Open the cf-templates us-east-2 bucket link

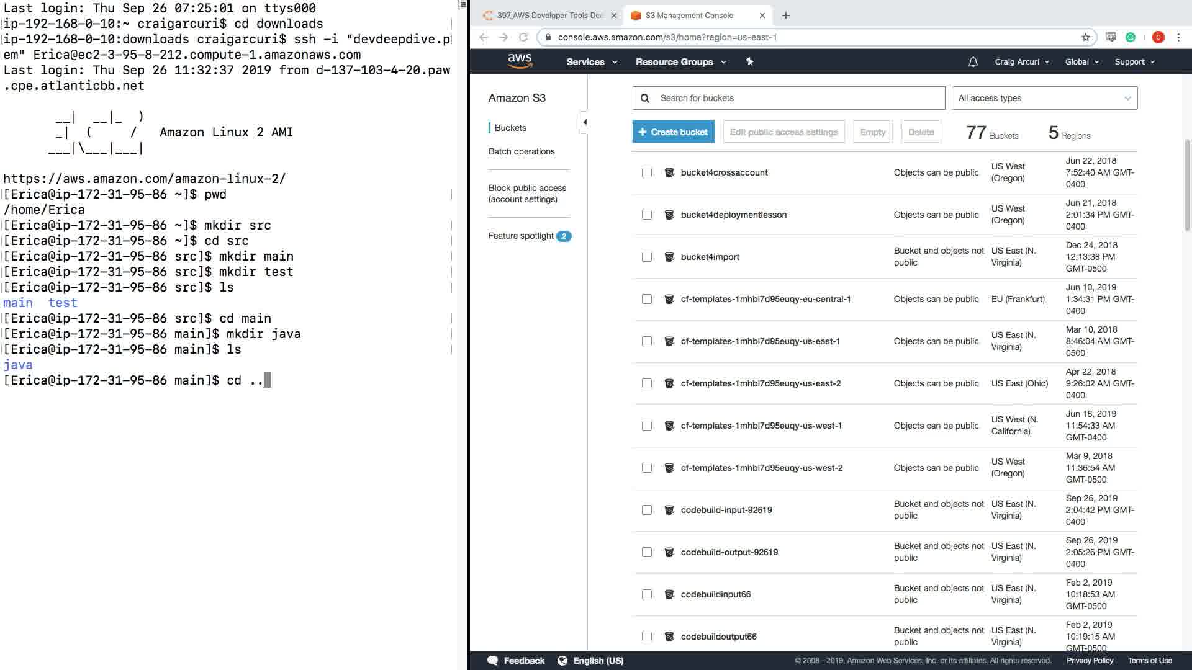[761, 383]
